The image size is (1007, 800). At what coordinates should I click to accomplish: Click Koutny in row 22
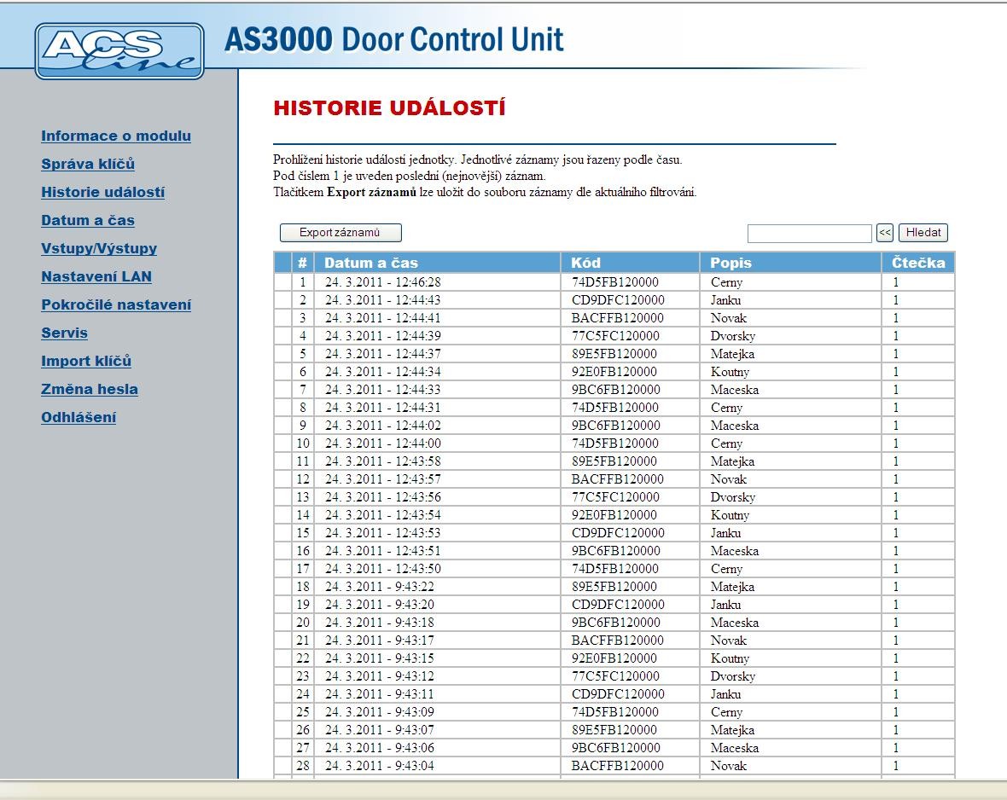point(730,658)
